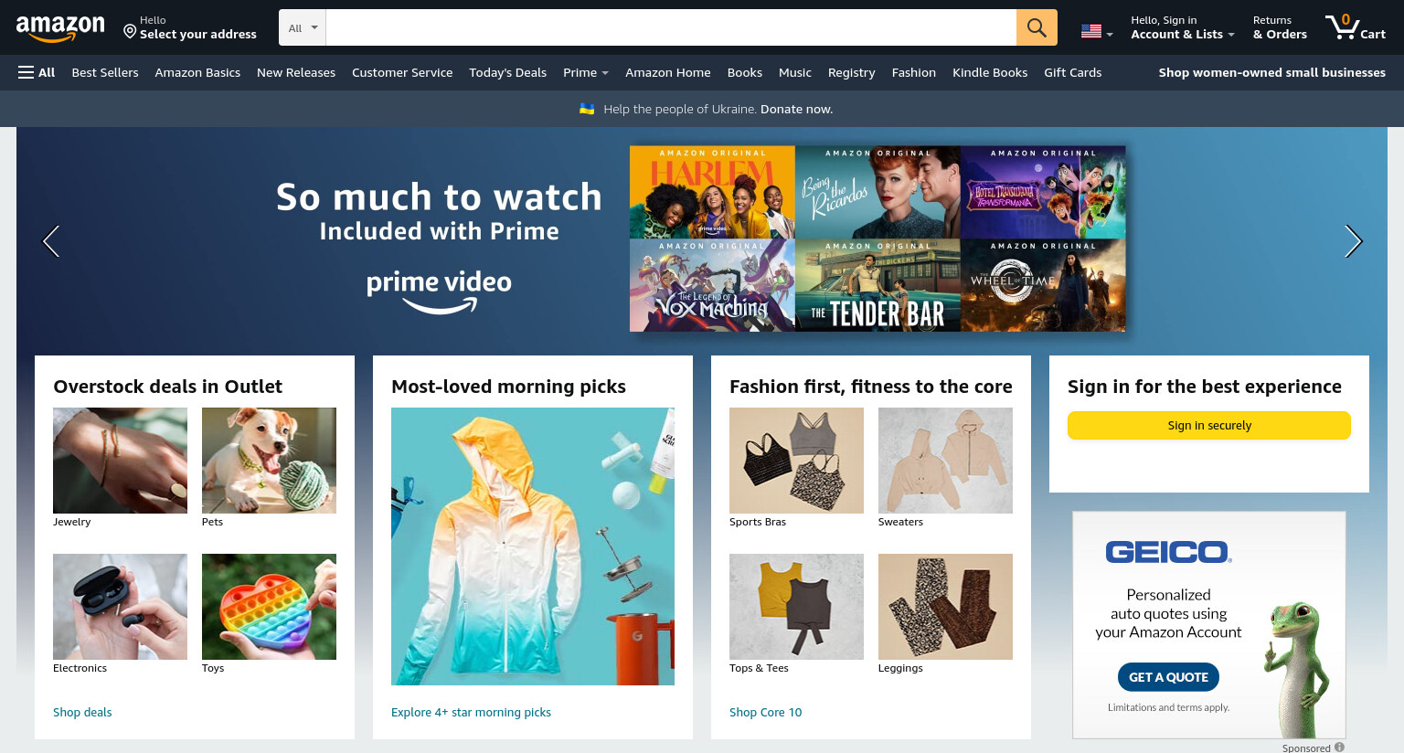
Task: Click the Amazon logo
Action: coord(60,28)
